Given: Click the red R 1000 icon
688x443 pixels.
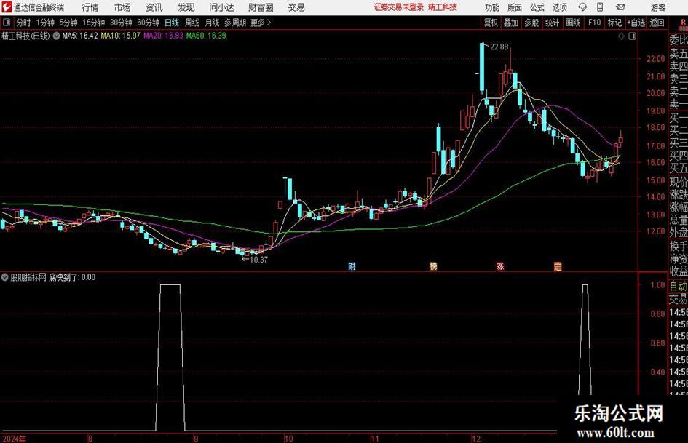Looking at the screenshot, I should [x=683, y=25].
